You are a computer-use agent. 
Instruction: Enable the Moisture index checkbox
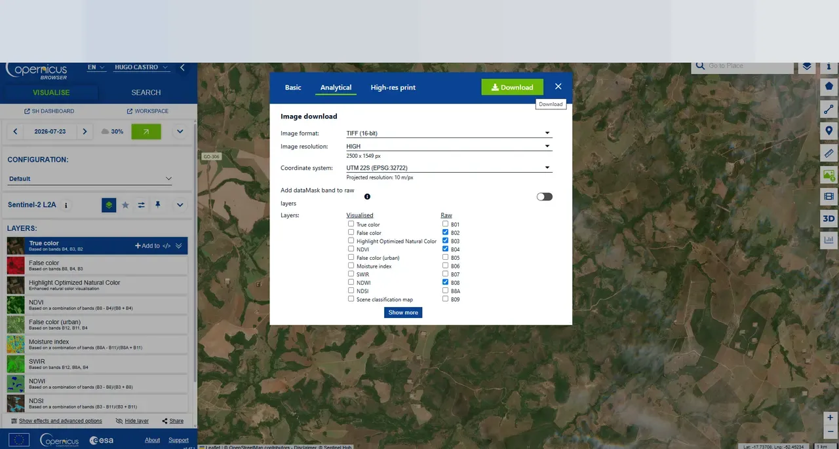pos(351,266)
